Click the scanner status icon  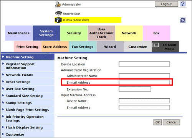59,13
